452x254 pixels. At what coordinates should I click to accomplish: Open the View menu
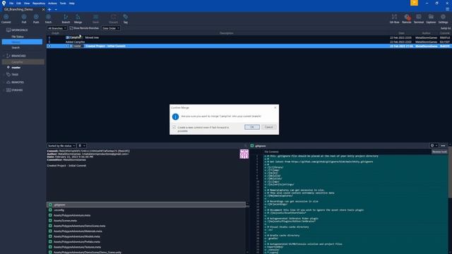click(27, 4)
